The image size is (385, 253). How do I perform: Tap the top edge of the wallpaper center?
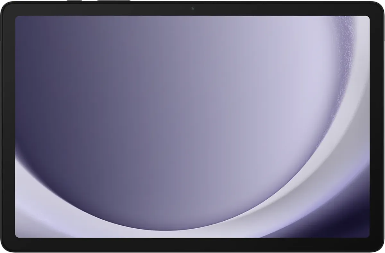coord(193,19)
